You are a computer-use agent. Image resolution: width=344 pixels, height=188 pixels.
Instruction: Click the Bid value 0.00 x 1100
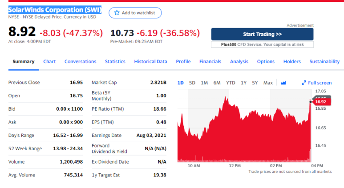coord(69,109)
